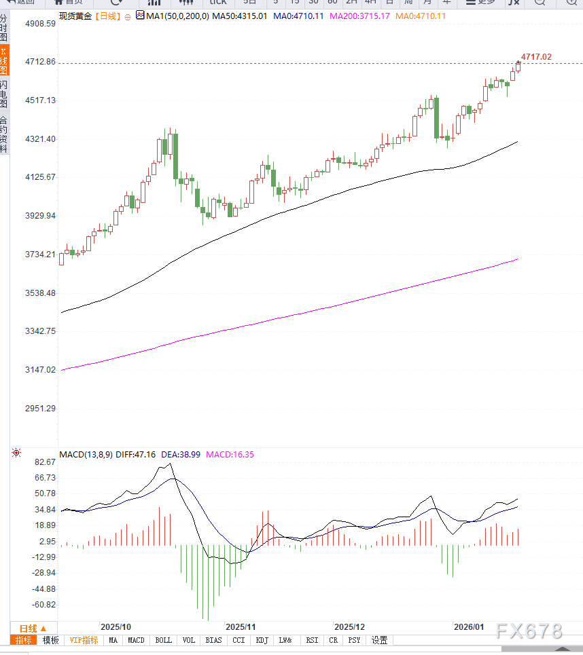This screenshot has height=655, width=583.
Task: Click the 4717.02 latest price label
Action: pyautogui.click(x=536, y=57)
